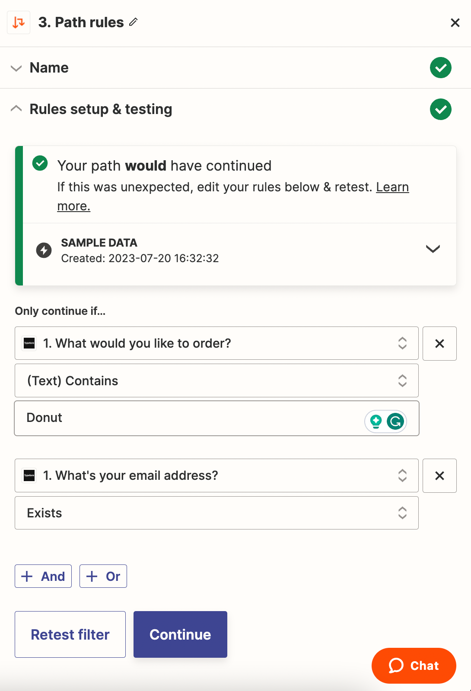Click the pencil icon to rename step
Viewport: 471px width, 691px height.
pyautogui.click(x=134, y=22)
